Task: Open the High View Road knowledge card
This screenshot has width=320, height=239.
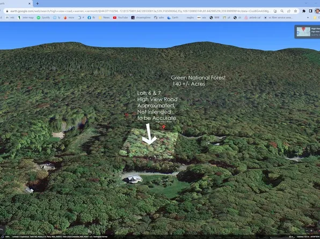Action: [x=307, y=32]
